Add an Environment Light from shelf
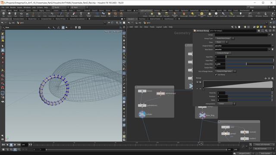276x155 pixels. point(202,14)
